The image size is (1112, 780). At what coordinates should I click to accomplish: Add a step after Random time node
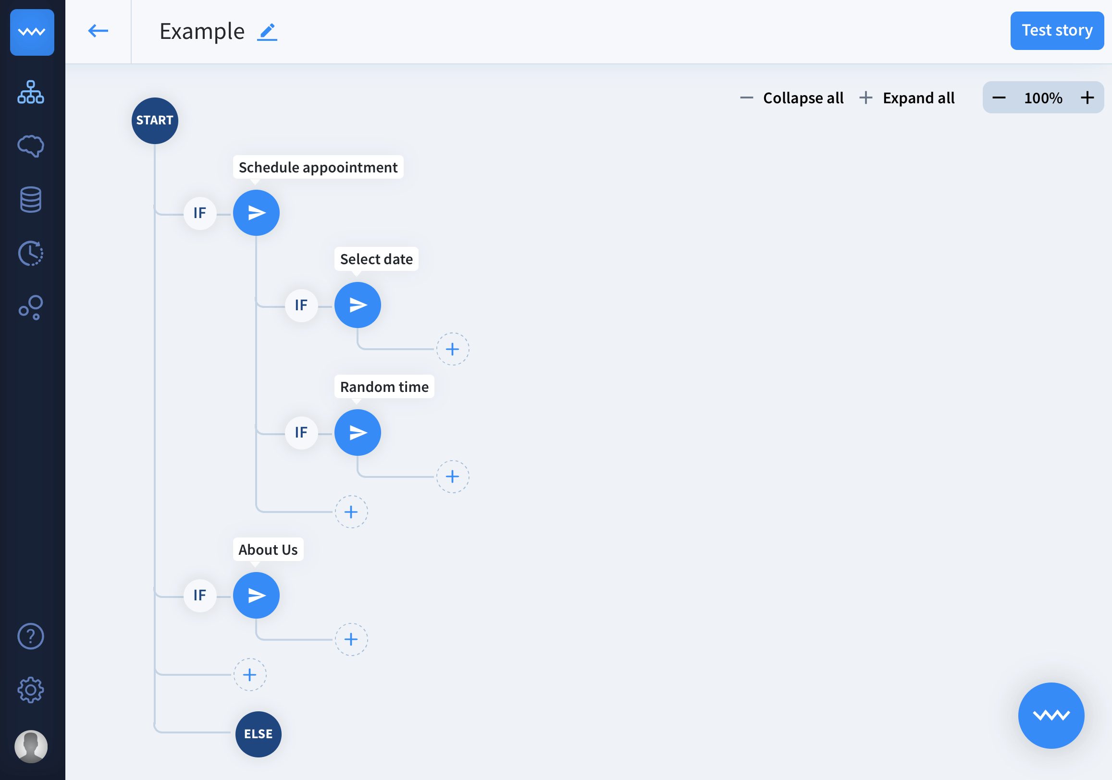coord(452,476)
